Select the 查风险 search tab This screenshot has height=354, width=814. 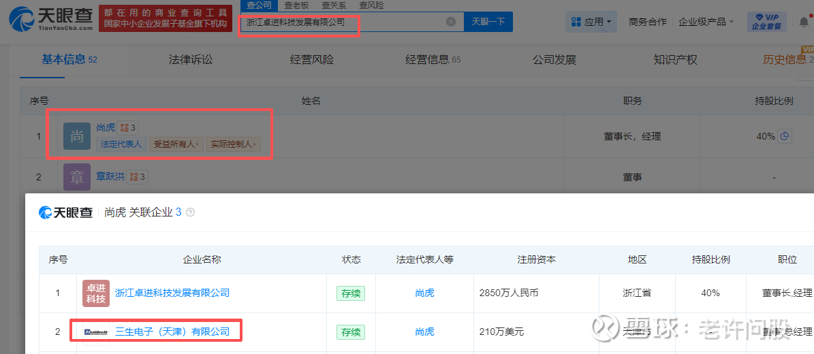(x=371, y=5)
